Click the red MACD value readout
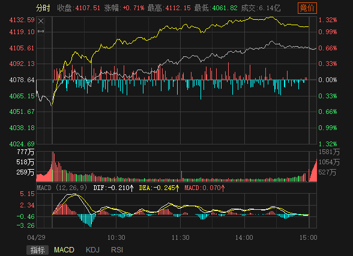 [x=204, y=188]
